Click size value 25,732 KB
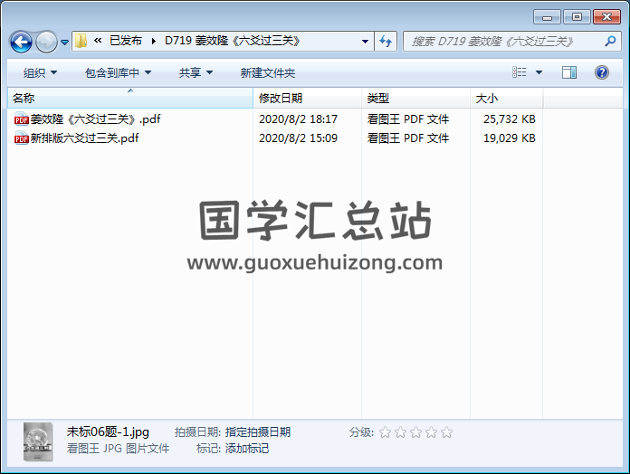Image resolution: width=630 pixels, height=474 pixels. 509,119
